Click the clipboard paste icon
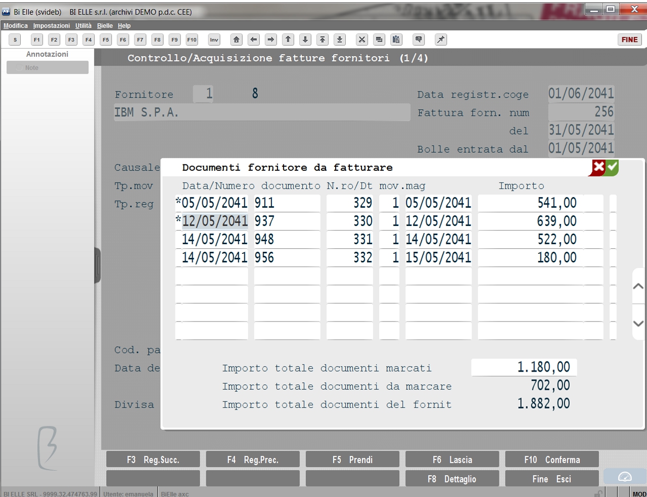 click(396, 39)
